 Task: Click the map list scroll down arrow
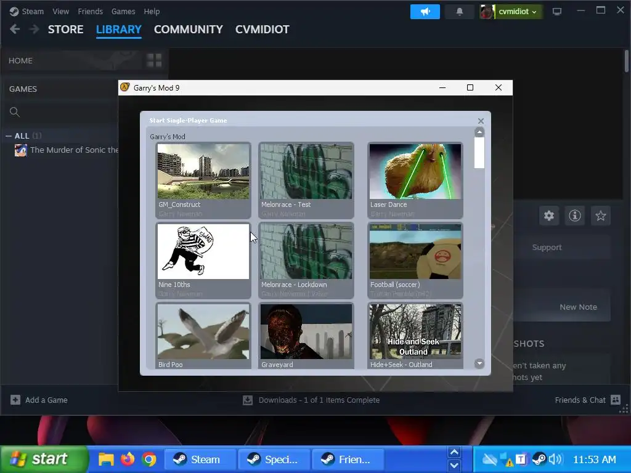479,363
